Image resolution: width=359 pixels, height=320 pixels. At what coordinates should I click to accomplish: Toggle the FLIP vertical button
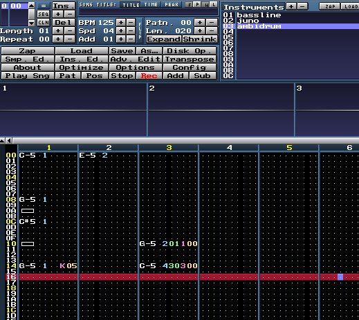tap(140, 31)
